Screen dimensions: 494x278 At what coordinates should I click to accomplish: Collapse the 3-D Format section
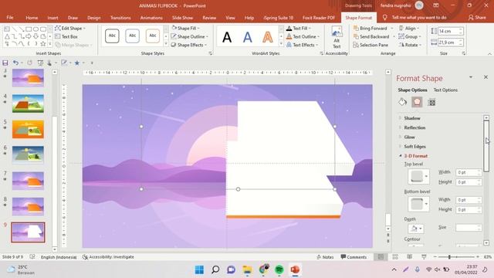415,156
